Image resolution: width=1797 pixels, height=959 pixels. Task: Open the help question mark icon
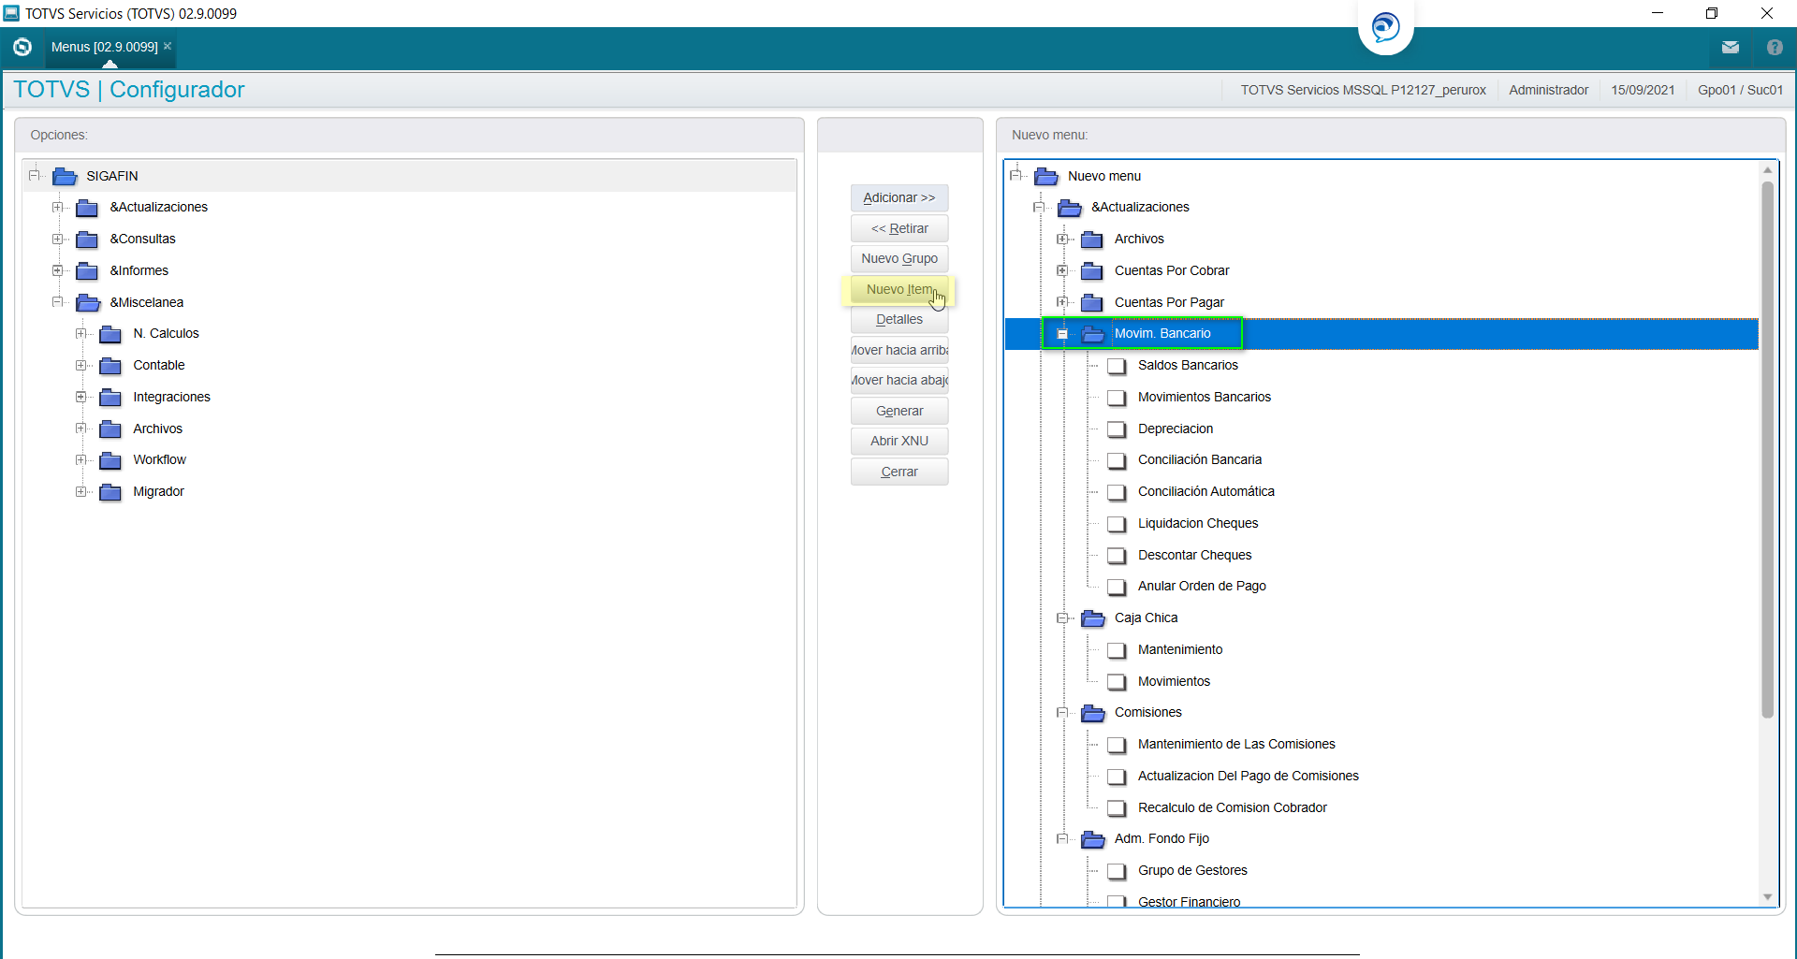click(x=1775, y=47)
